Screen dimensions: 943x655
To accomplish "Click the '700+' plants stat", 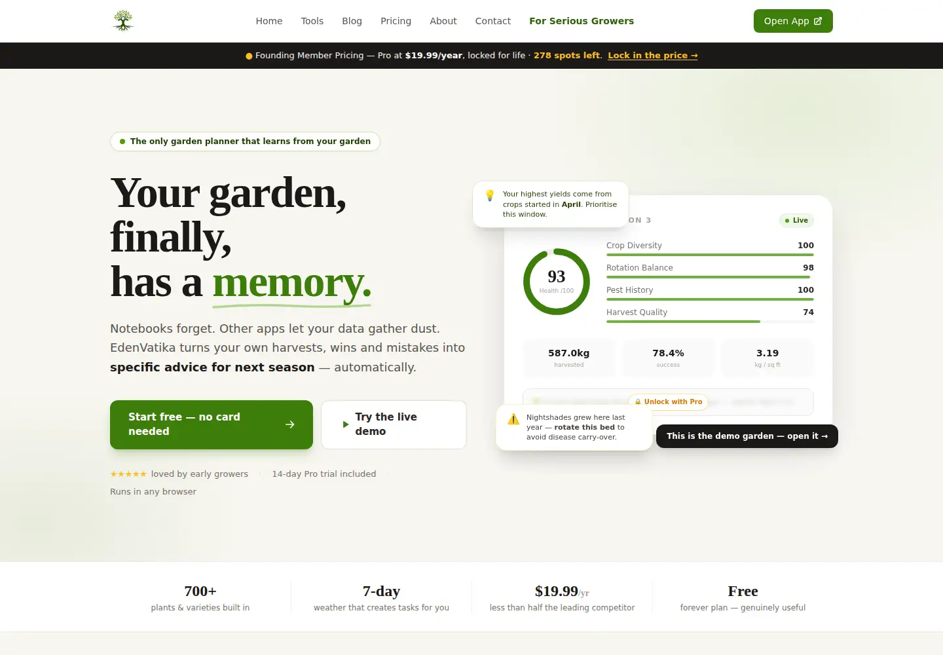I will coord(200,598).
